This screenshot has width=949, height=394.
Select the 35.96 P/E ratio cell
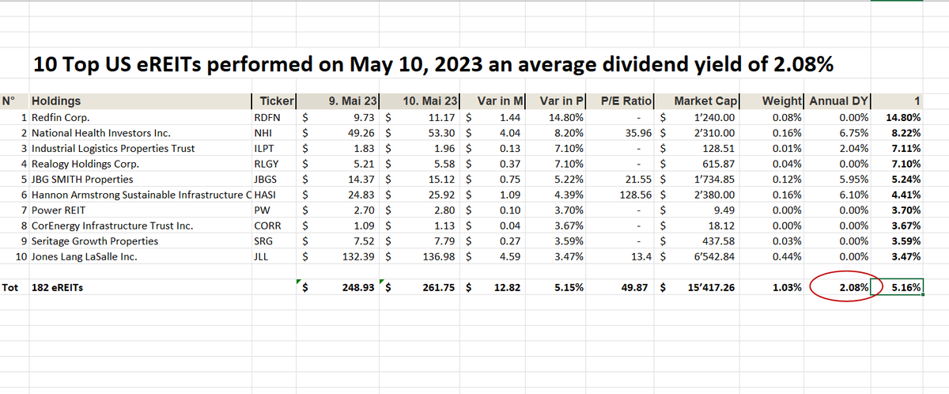621,133
